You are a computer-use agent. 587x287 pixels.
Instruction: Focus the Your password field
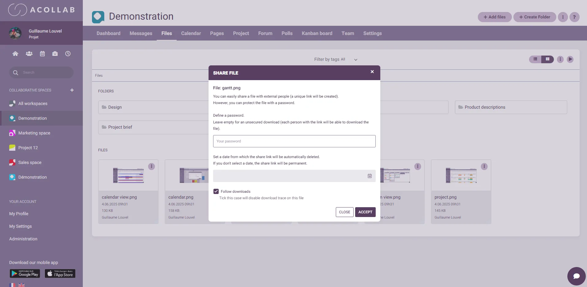[294, 141]
